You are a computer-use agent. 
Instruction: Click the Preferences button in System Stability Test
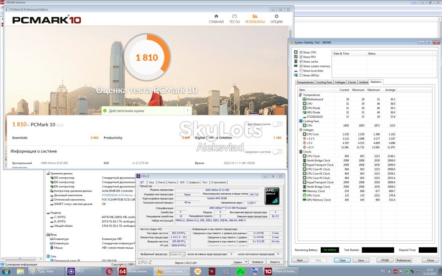404,260
